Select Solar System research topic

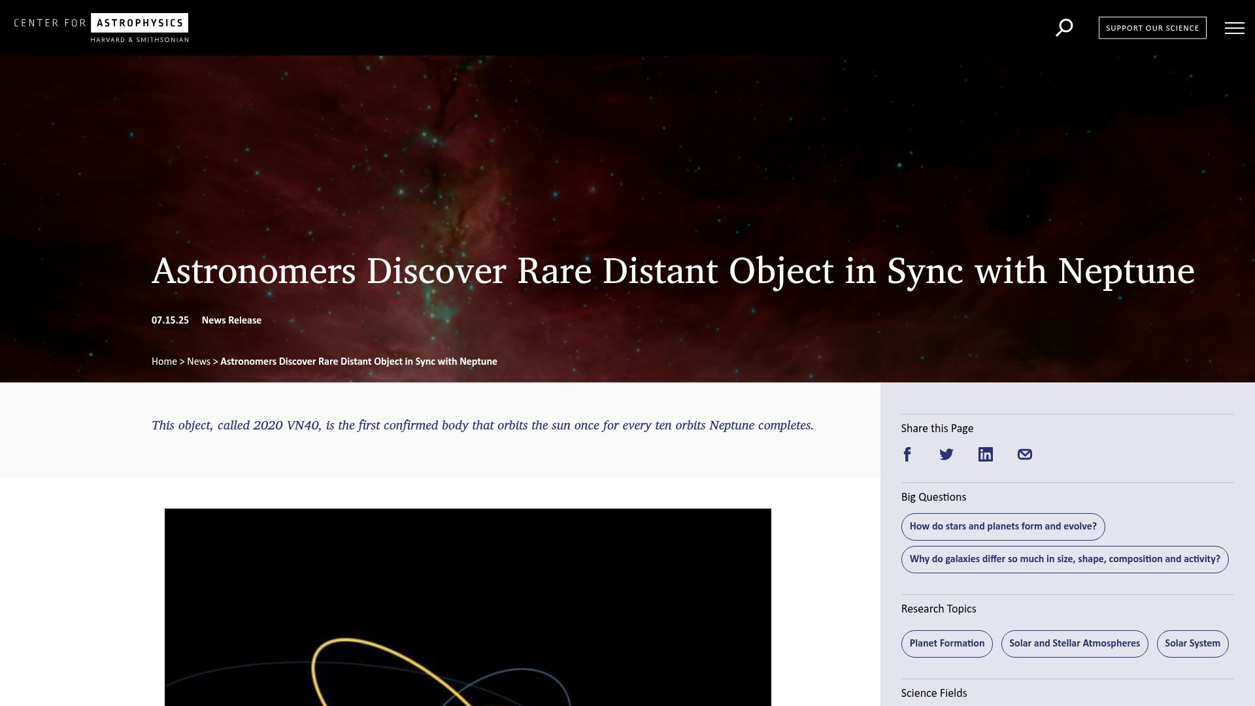(x=1192, y=644)
